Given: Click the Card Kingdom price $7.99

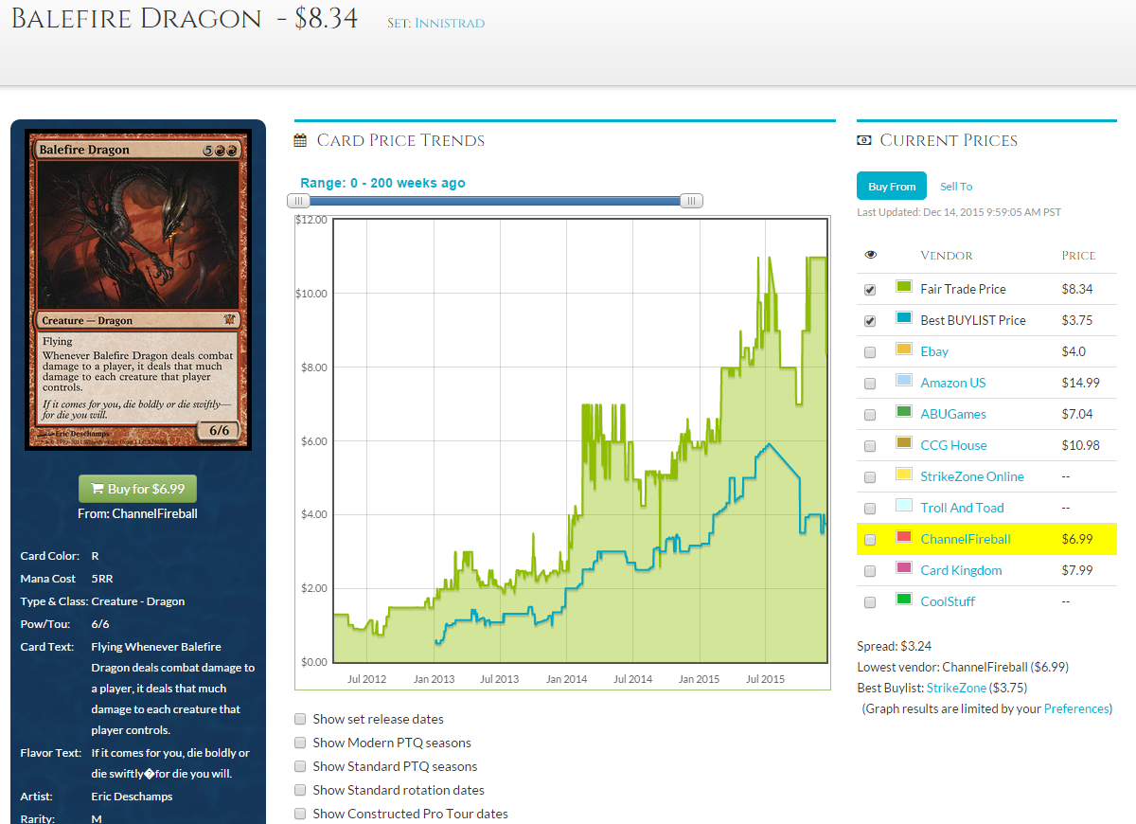Looking at the screenshot, I should click(x=1077, y=570).
